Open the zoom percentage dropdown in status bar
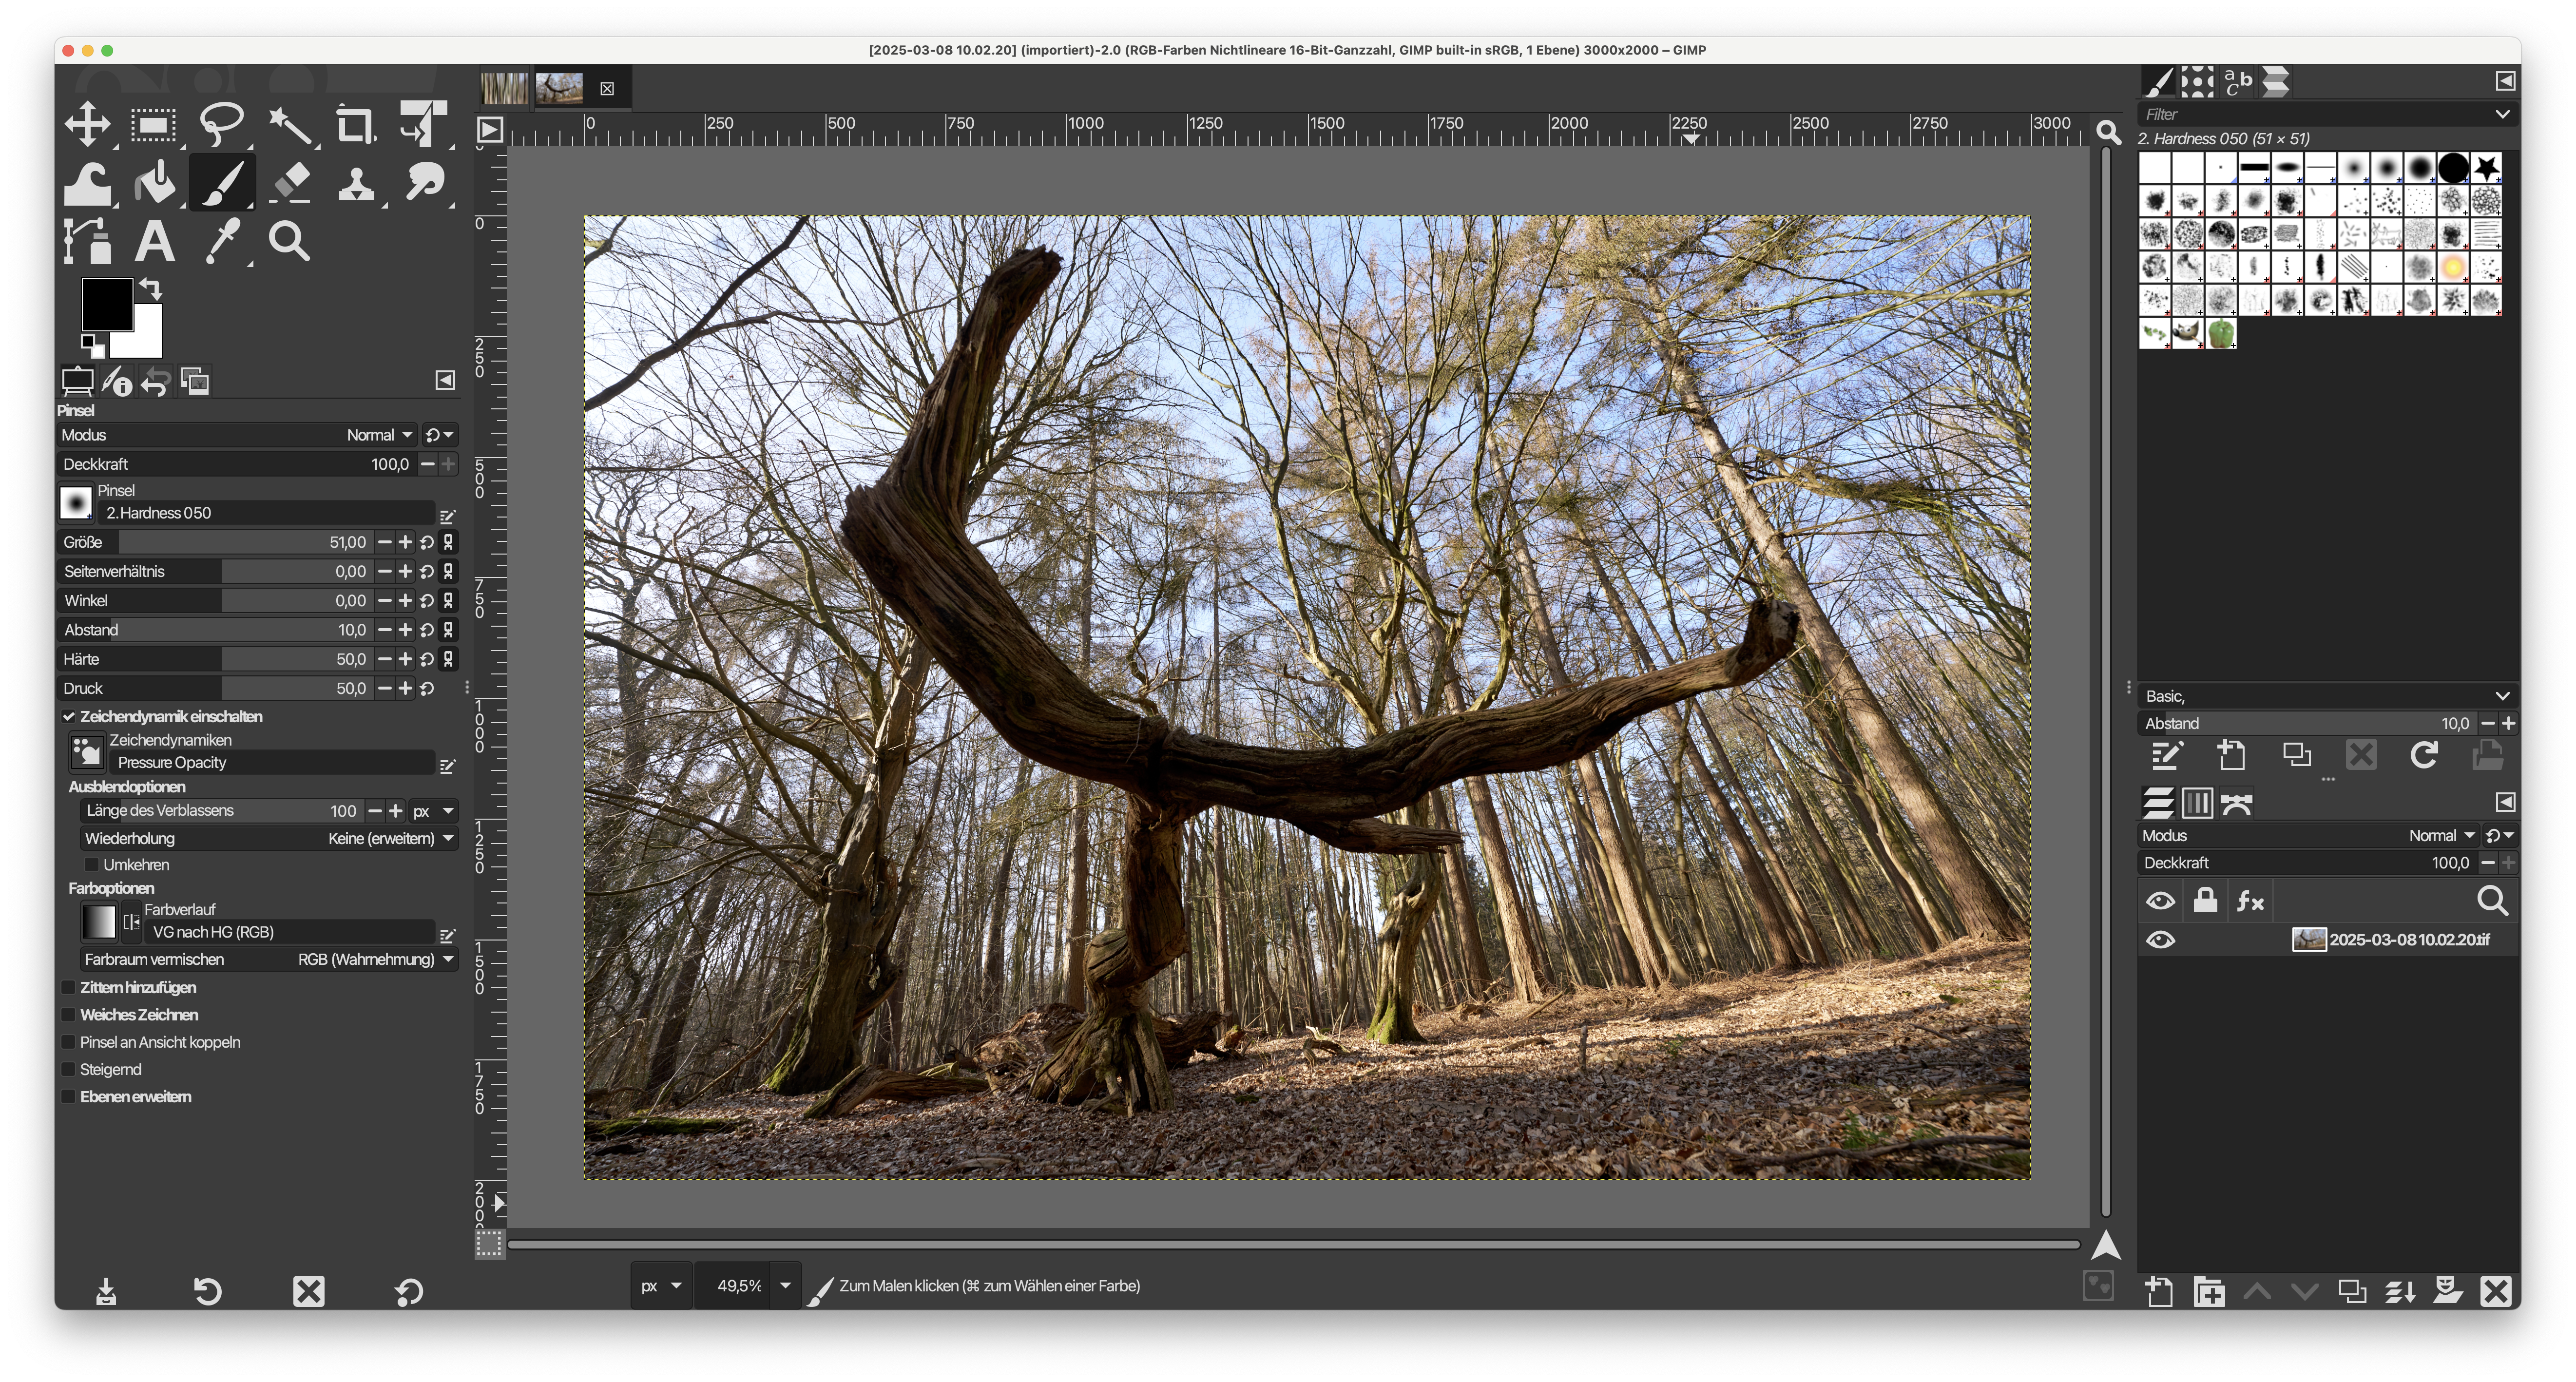Image resolution: width=2576 pixels, height=1382 pixels. tap(785, 1286)
